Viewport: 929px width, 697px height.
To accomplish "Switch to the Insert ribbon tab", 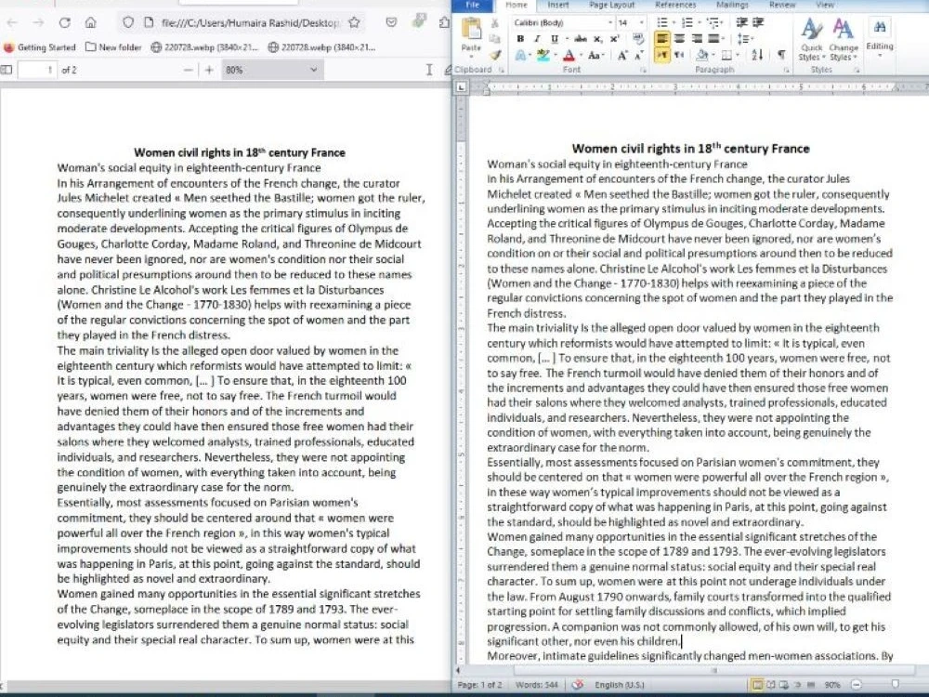I will 557,5.
